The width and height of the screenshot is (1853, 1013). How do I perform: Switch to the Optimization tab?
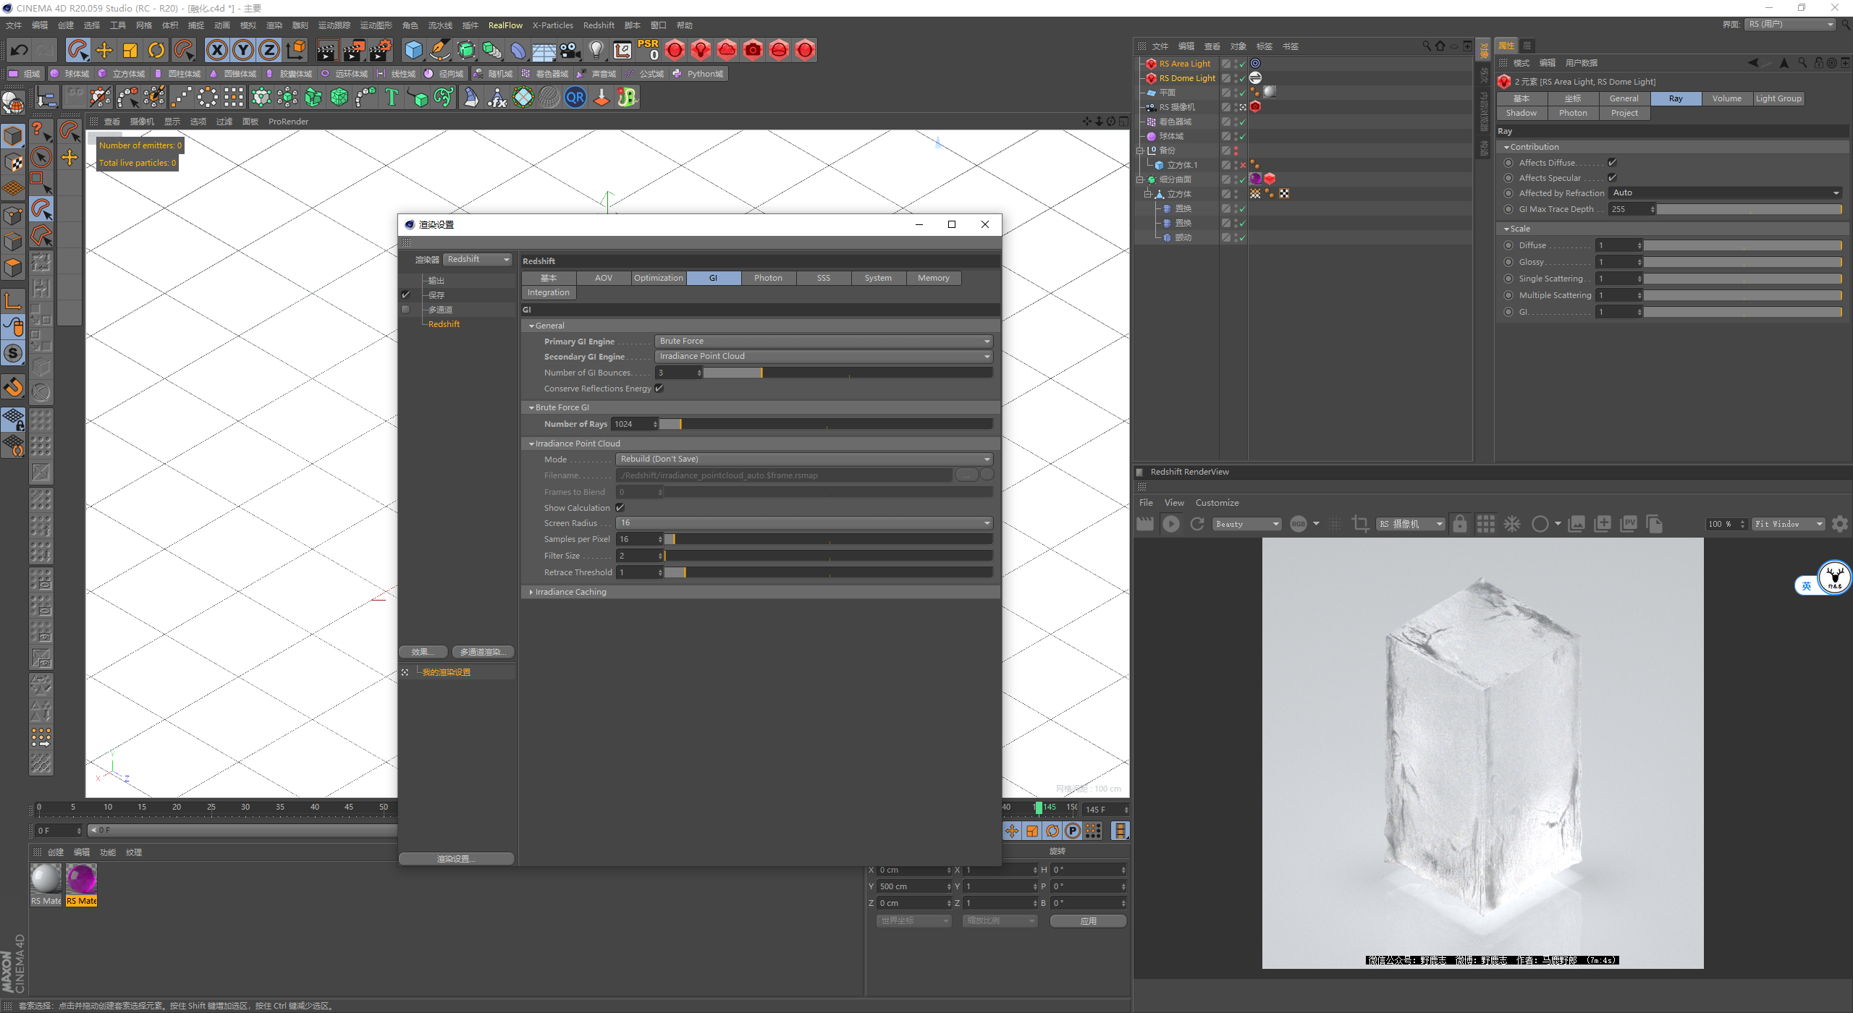[658, 278]
